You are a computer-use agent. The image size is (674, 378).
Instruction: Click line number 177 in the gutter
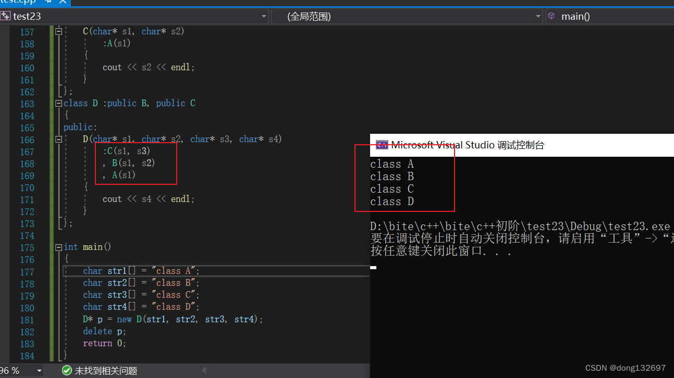coord(27,272)
